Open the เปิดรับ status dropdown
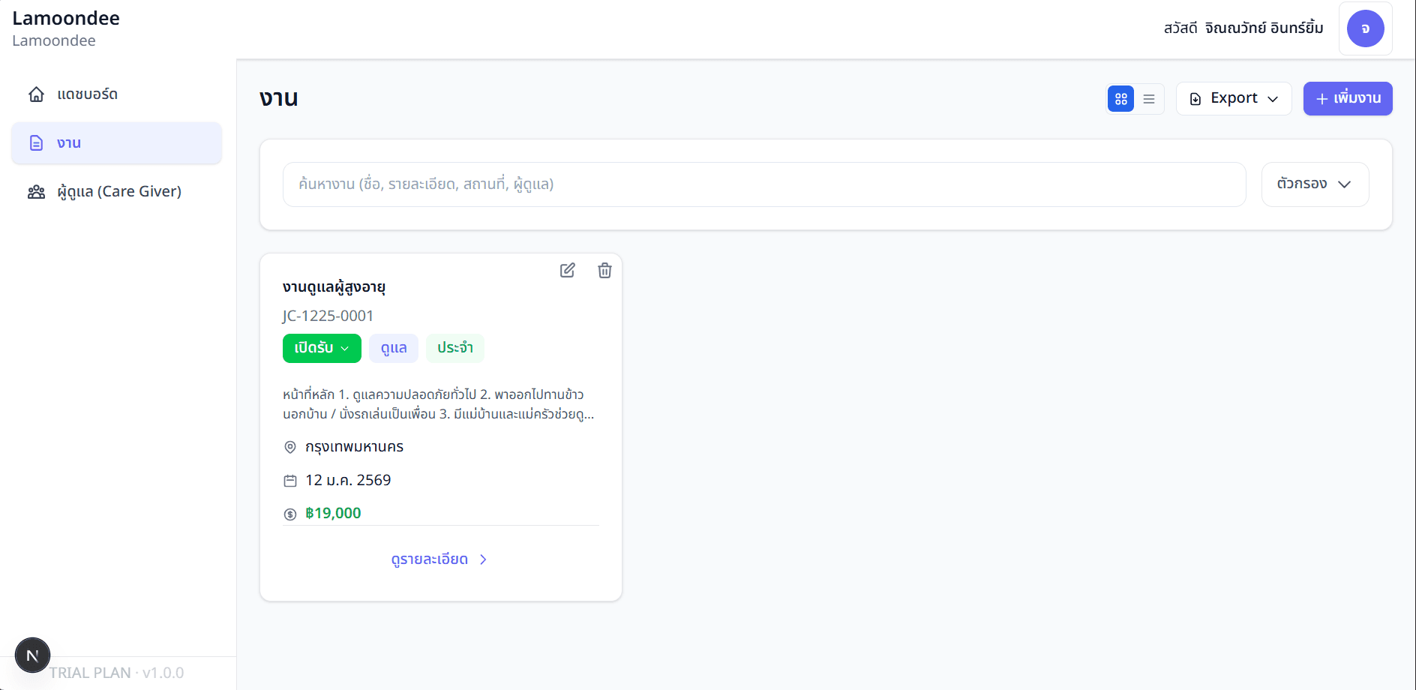The height and width of the screenshot is (690, 1416). coord(322,348)
